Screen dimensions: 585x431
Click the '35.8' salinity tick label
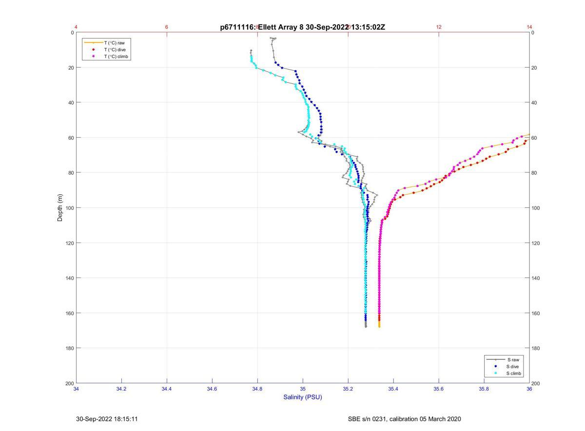pyautogui.click(x=484, y=389)
